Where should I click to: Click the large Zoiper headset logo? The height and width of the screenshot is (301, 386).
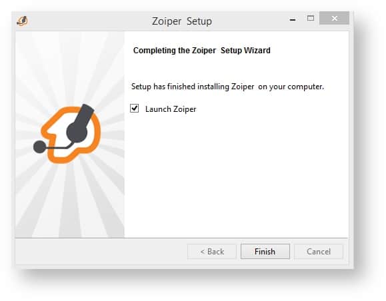click(67, 134)
